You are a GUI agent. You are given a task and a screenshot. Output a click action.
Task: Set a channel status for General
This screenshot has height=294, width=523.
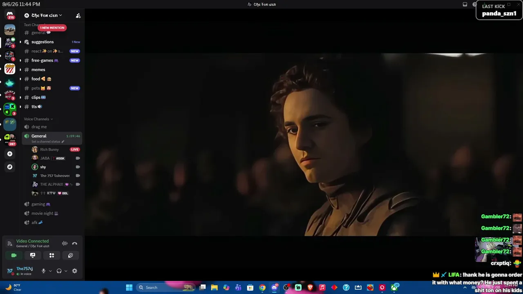click(x=47, y=142)
